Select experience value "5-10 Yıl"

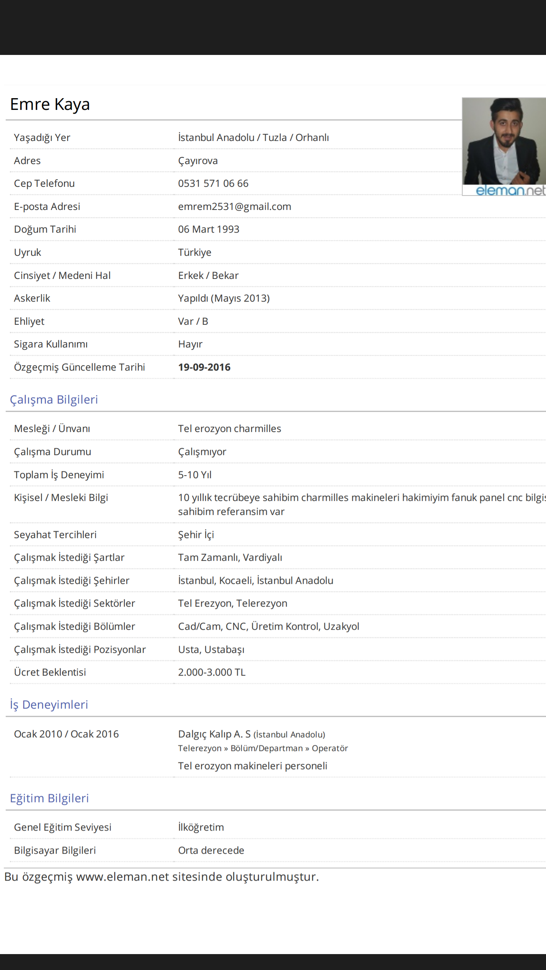[x=195, y=475]
